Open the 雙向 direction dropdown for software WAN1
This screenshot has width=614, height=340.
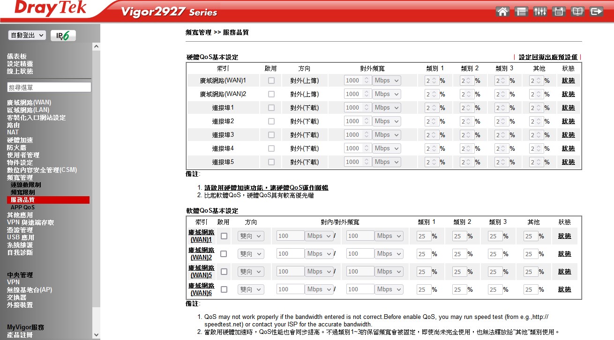[251, 236]
